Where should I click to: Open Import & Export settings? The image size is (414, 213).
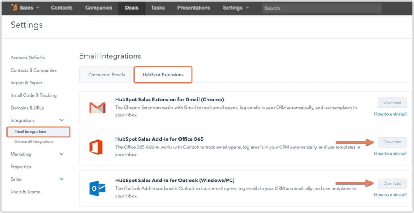tap(26, 83)
